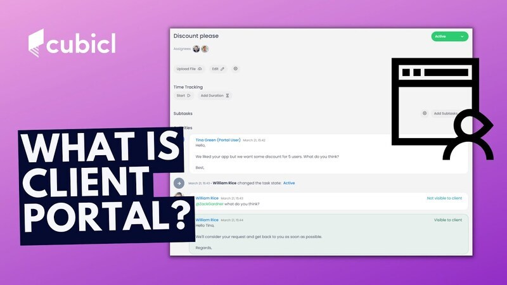Click Add Duration hourglass button
Image resolution: width=507 pixels, height=285 pixels.
(x=214, y=96)
